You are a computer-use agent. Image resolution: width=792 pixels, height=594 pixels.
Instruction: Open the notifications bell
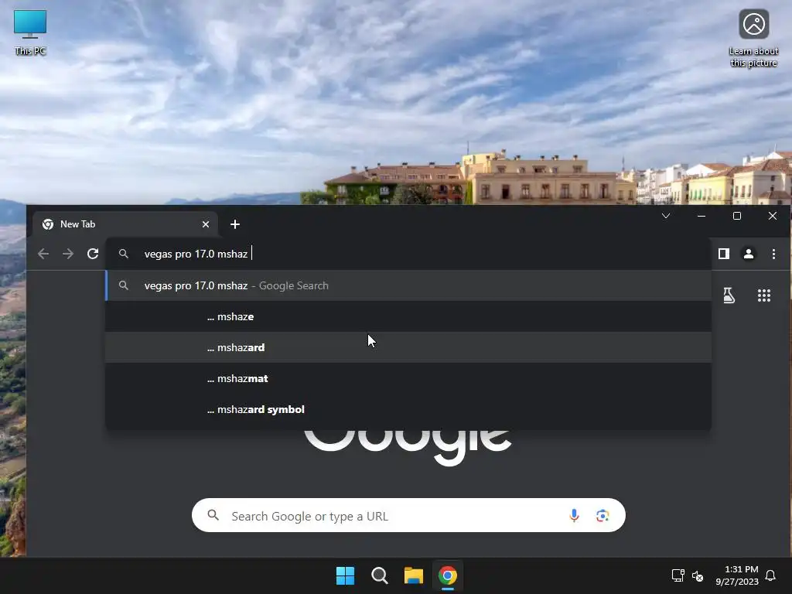coord(770,575)
